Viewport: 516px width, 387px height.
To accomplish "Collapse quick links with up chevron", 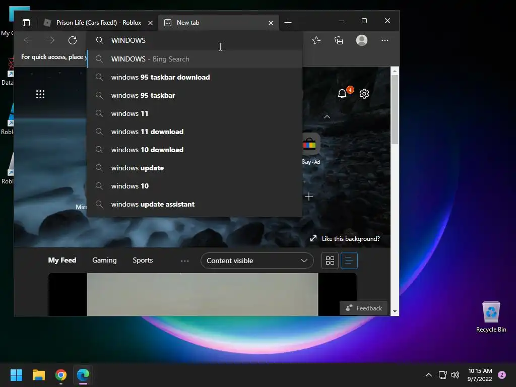I will [x=327, y=117].
